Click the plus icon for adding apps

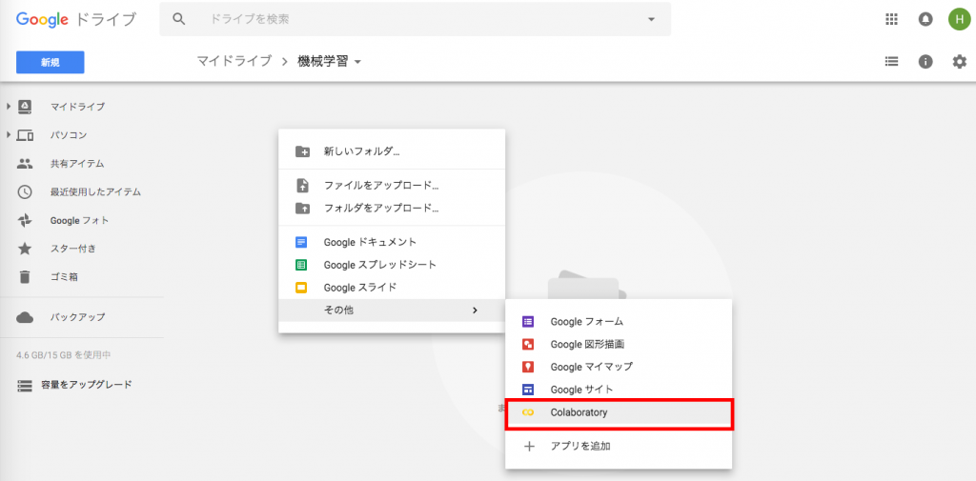point(528,446)
